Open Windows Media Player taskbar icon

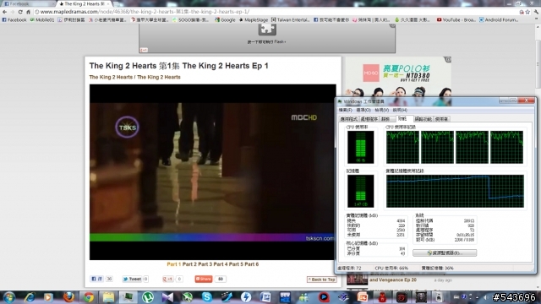(48, 297)
